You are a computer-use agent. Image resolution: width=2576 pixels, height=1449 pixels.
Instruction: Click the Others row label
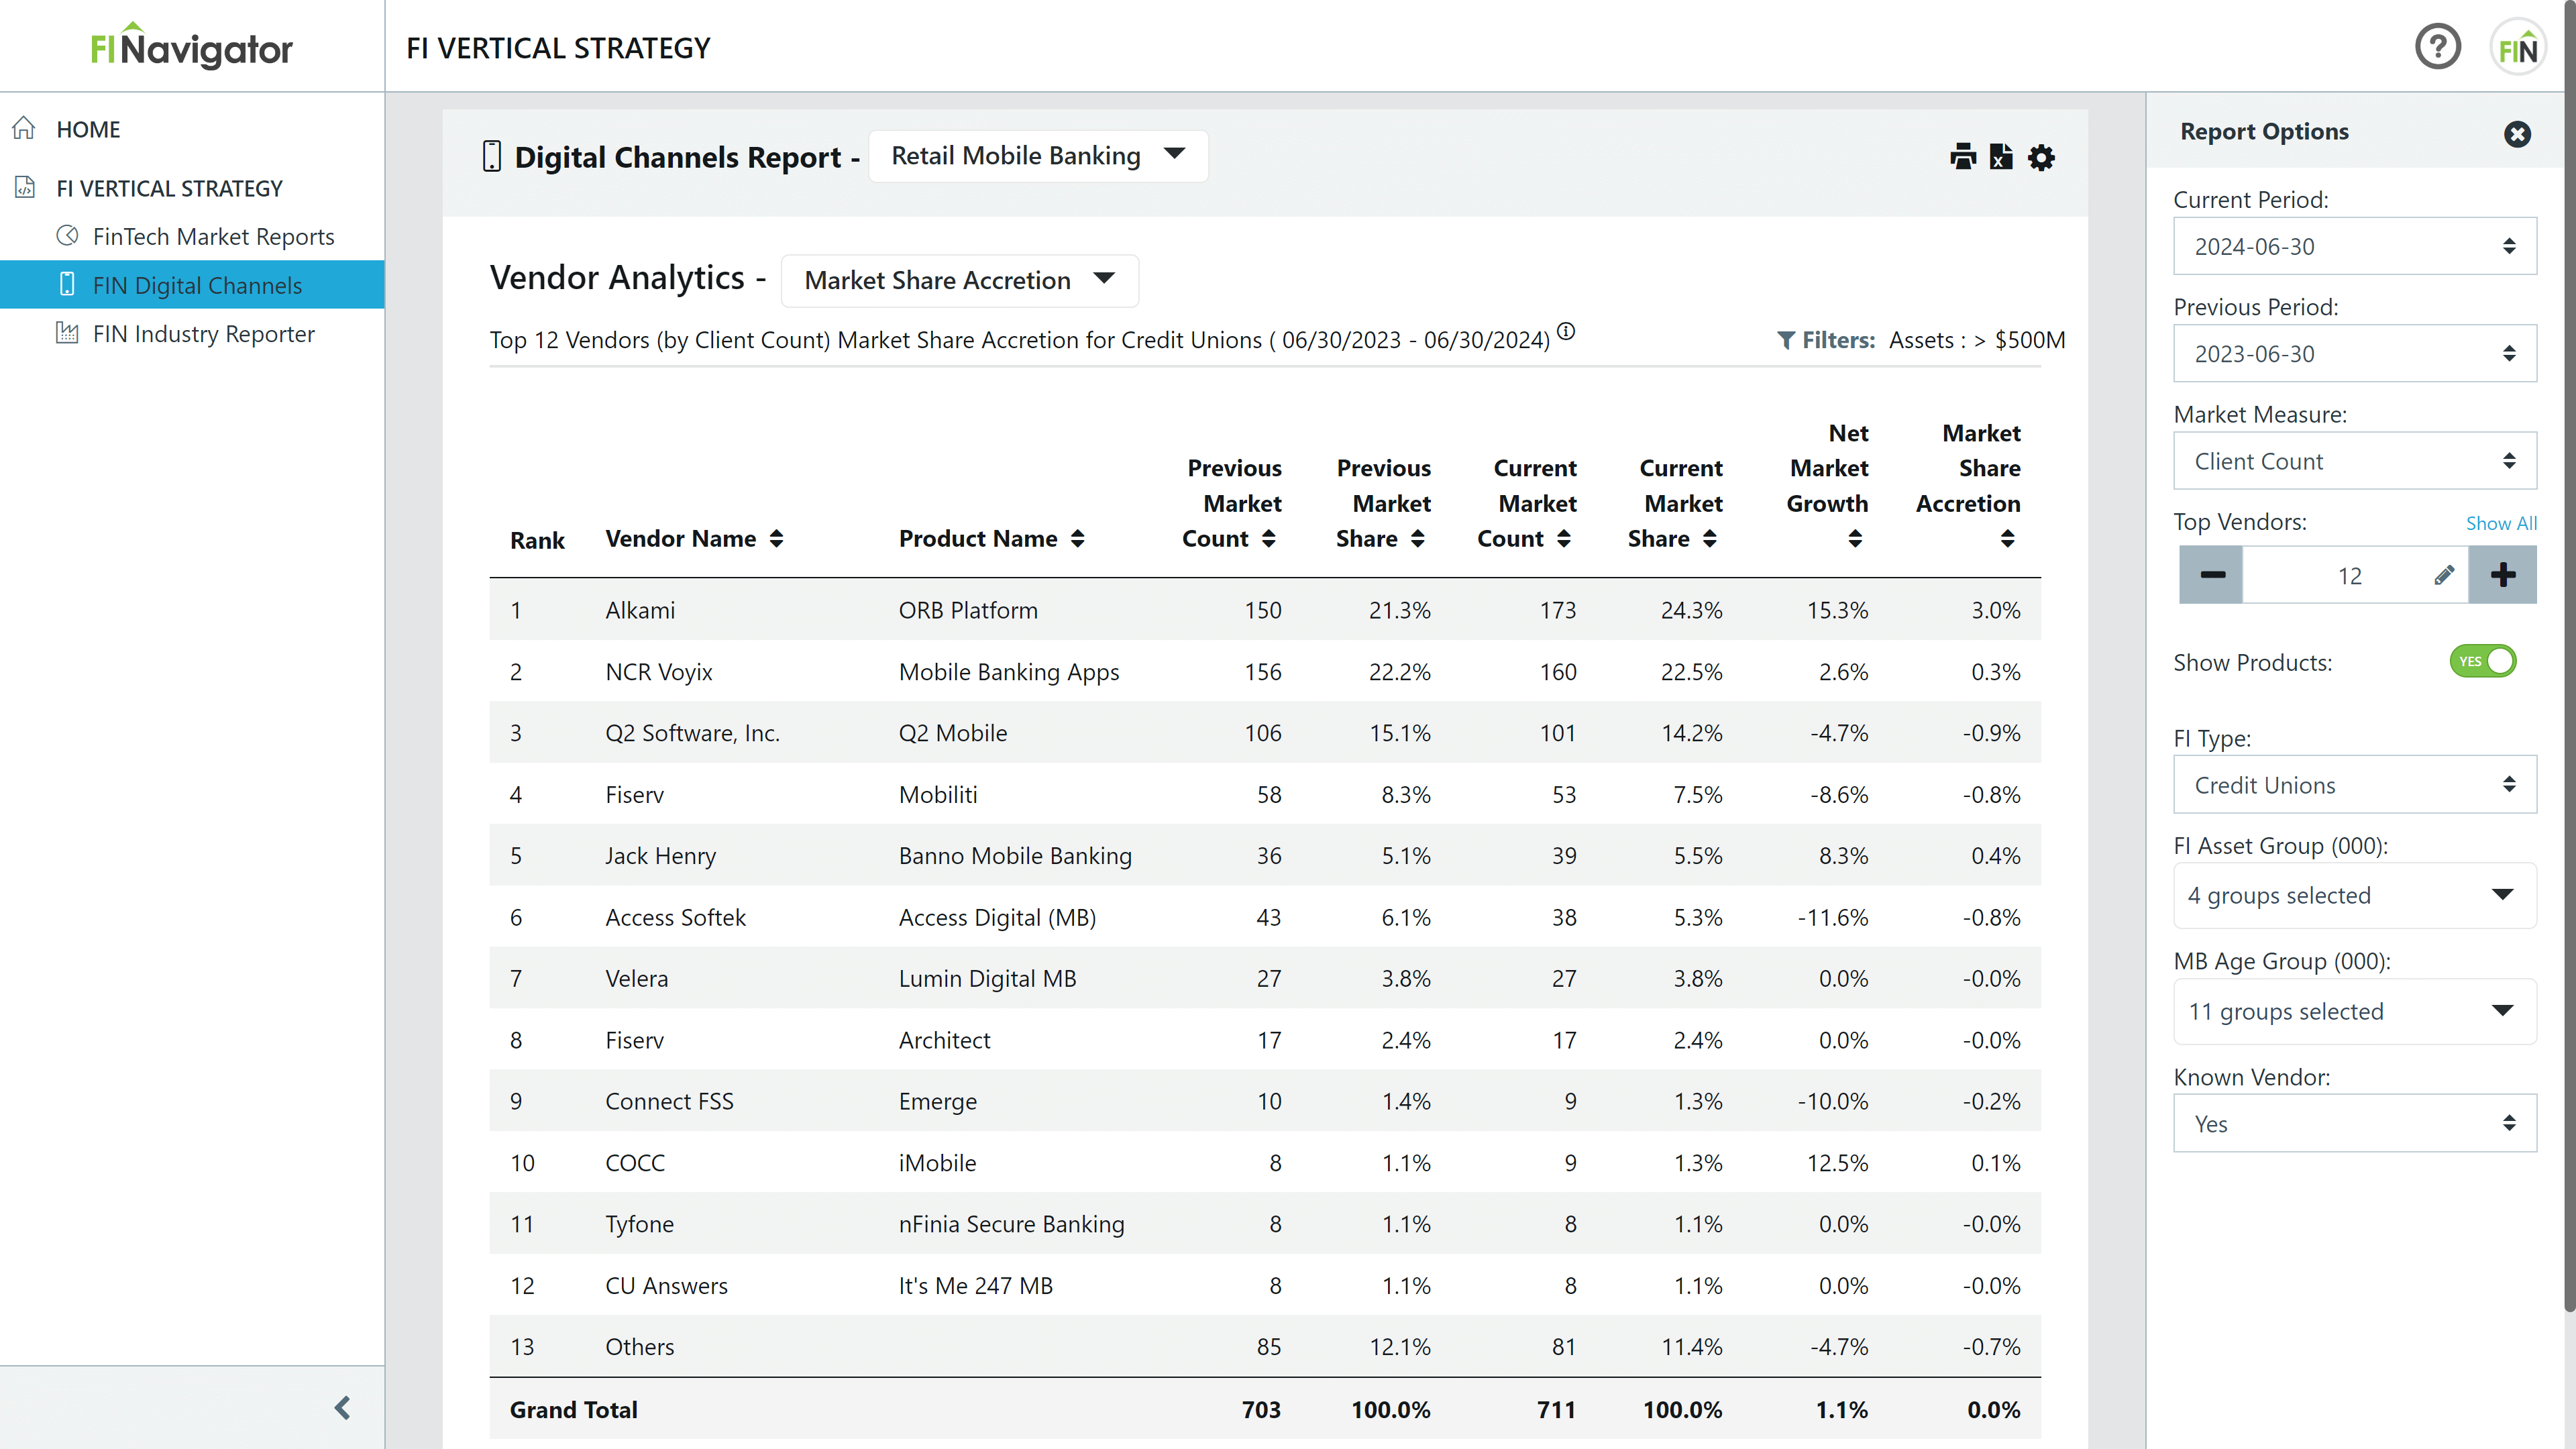639,1347
